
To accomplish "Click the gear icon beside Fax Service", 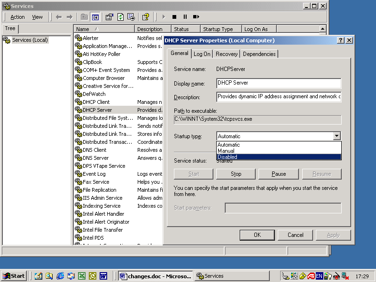I will [x=78, y=182].
